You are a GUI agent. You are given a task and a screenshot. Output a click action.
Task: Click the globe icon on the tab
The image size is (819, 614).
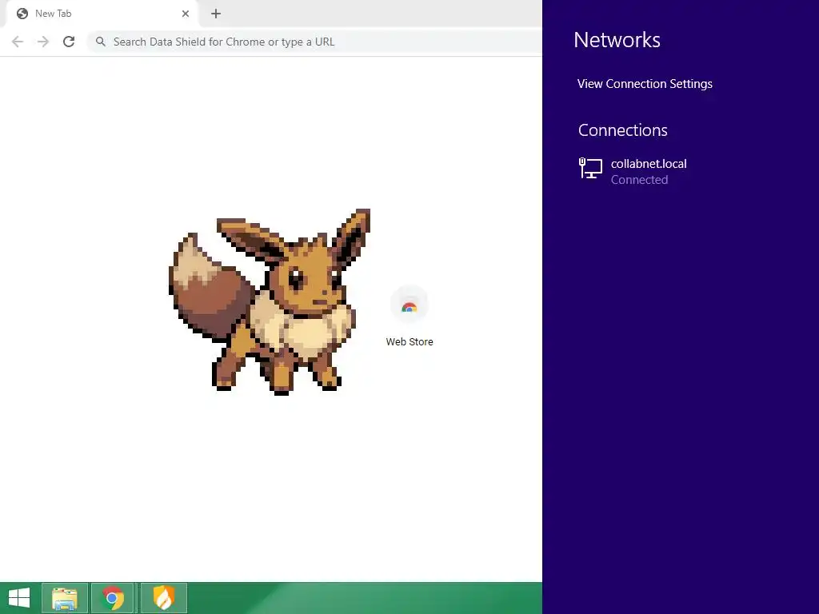tap(22, 14)
